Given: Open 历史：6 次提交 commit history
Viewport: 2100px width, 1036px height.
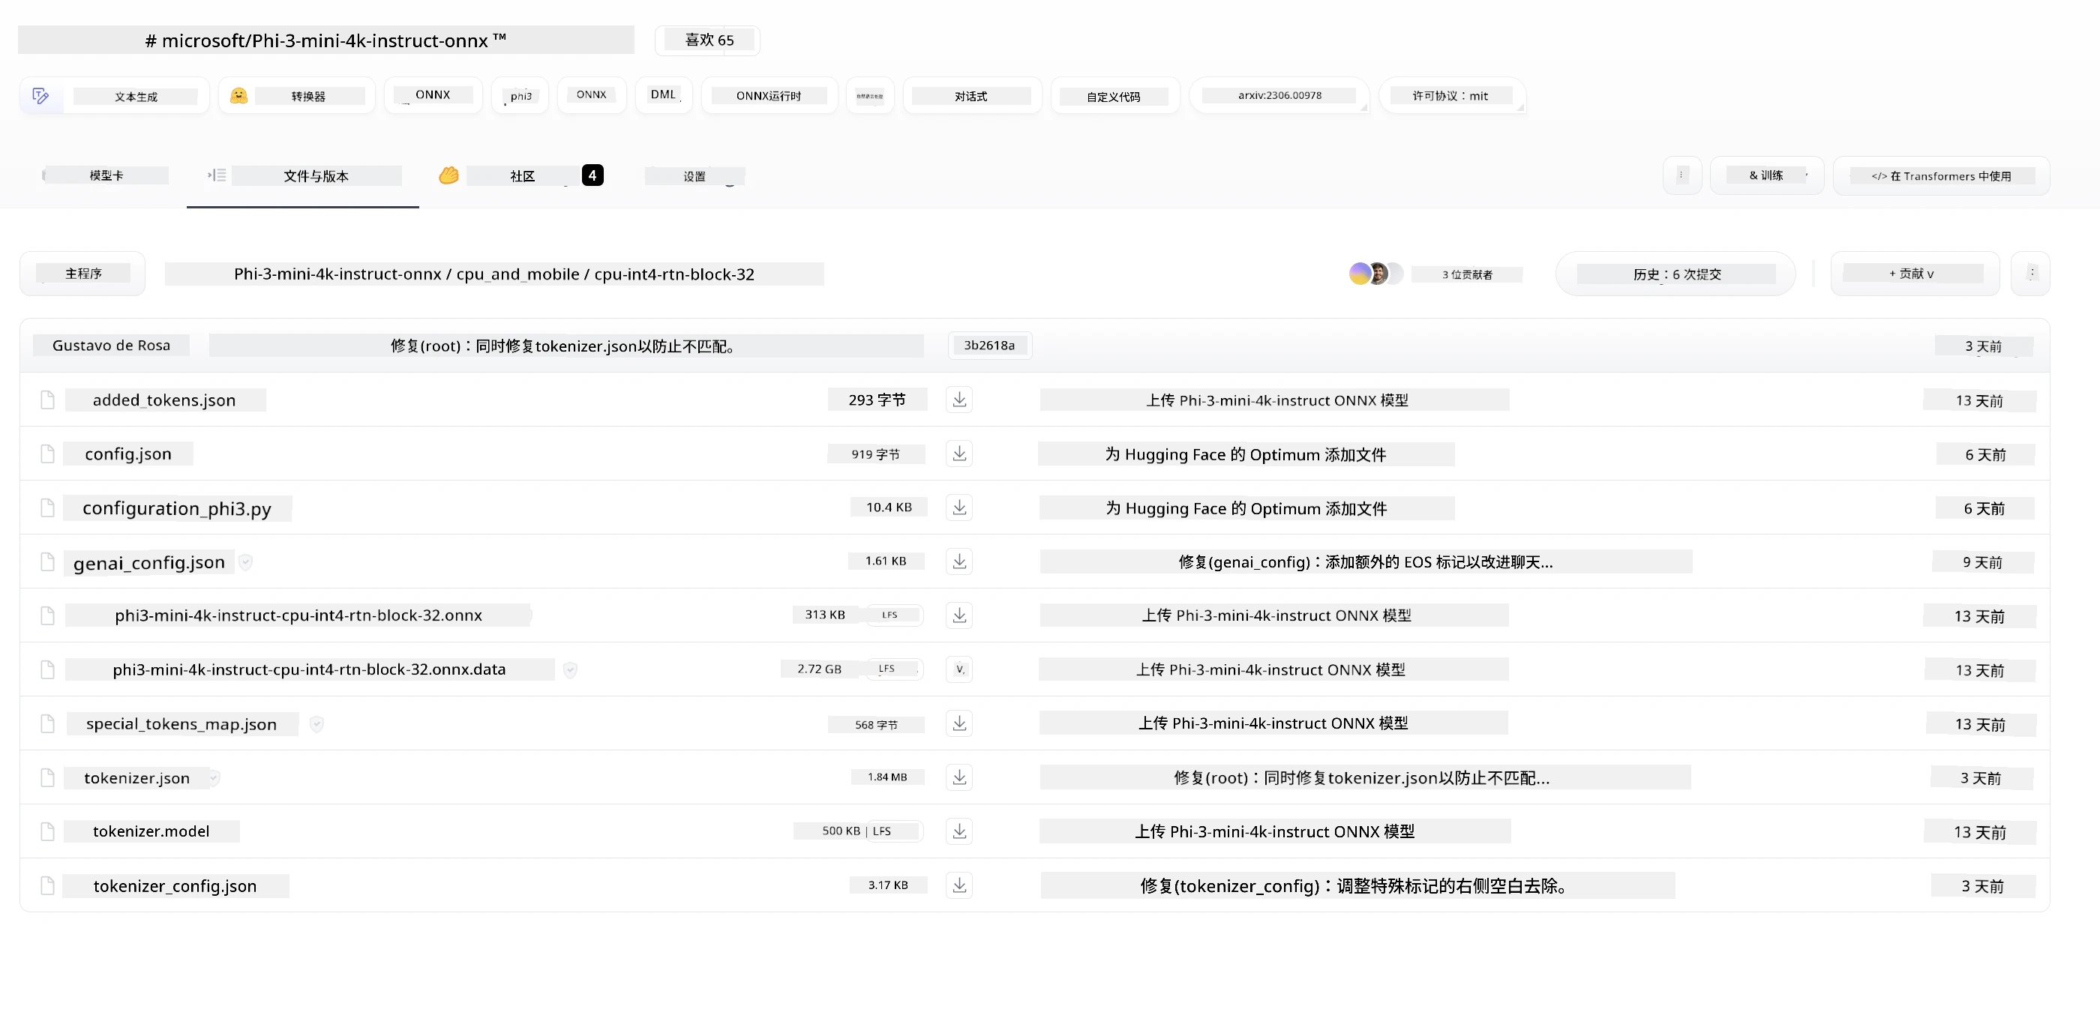Looking at the screenshot, I should pyautogui.click(x=1676, y=274).
